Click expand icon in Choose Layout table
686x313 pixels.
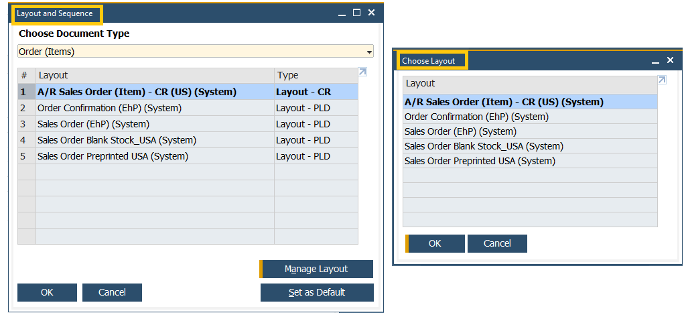coord(662,80)
